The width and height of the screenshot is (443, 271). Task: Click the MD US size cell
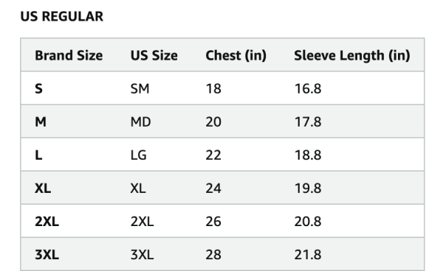click(x=140, y=122)
